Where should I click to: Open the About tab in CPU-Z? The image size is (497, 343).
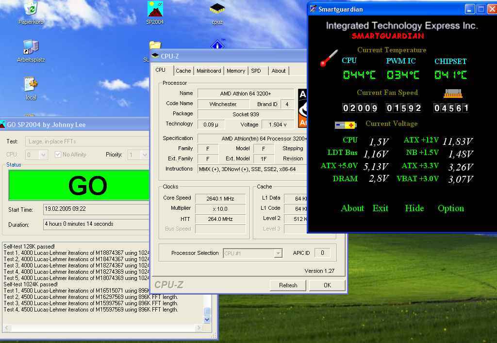coord(279,71)
